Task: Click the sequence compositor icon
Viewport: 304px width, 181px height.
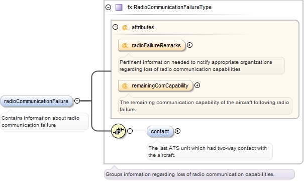Action: point(119,131)
